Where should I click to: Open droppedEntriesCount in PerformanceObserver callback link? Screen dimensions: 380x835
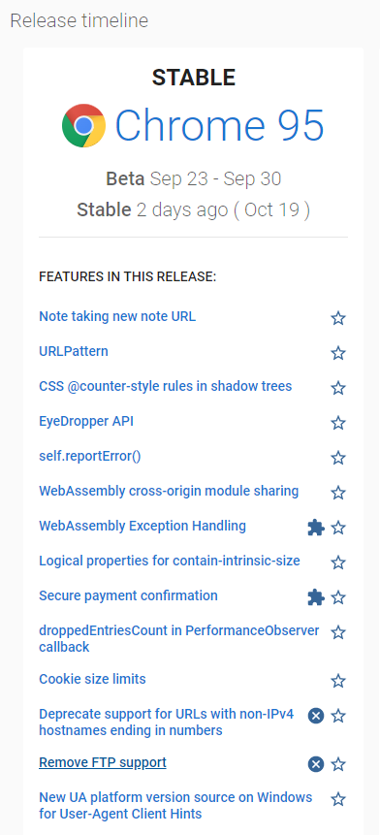tap(178, 639)
